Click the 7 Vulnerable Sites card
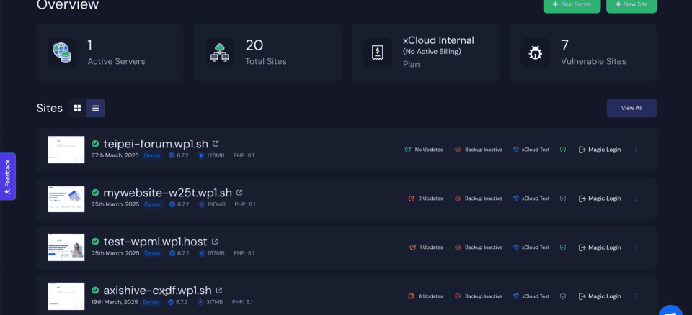 [x=583, y=52]
